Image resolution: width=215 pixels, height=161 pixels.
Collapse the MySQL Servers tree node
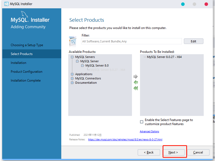coord(72,57)
